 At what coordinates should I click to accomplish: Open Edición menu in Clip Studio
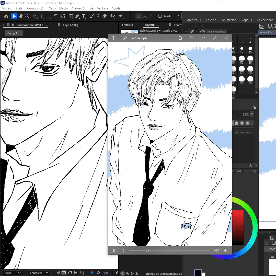pyautogui.click(x=211, y=20)
